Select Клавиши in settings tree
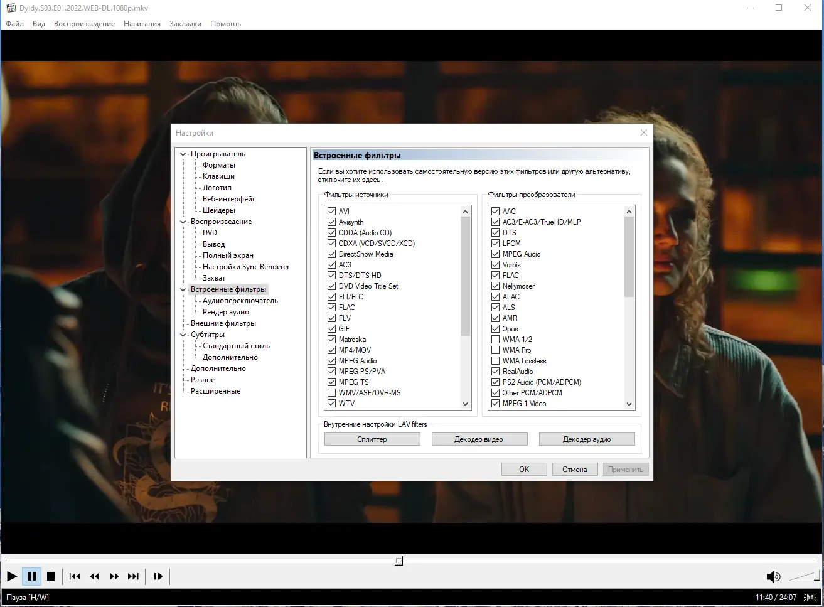The image size is (824, 607). coord(218,176)
